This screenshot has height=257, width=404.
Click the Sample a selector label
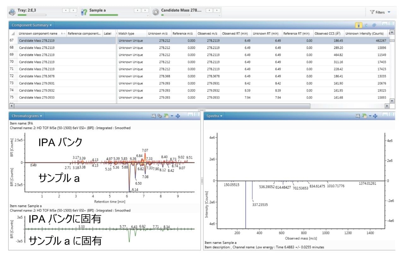(x=98, y=10)
